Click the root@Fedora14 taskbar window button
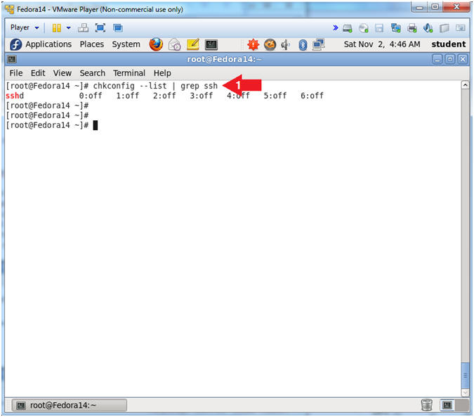Viewport: 474px width, 417px height. [x=70, y=405]
